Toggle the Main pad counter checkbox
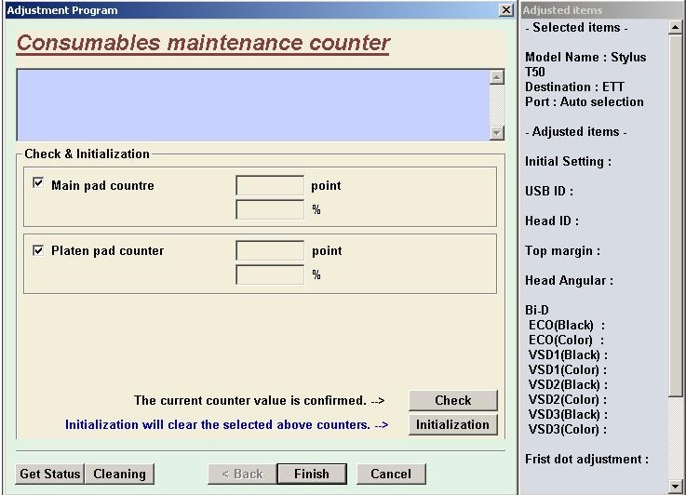The height and width of the screenshot is (495, 686). click(38, 184)
